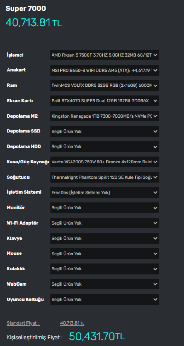
Task: Change the Ekran Kartı graphics card
Action: click(105, 101)
